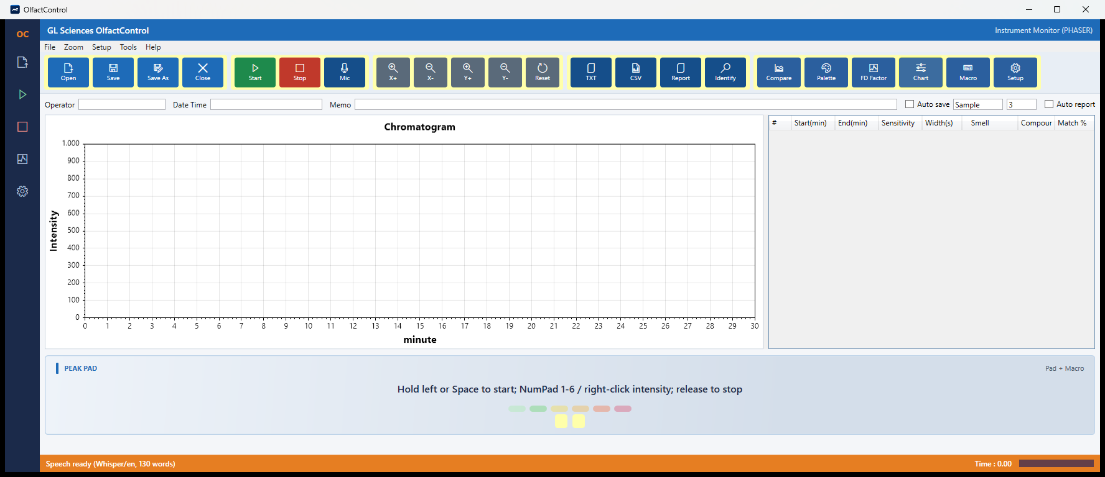Export data as CSV
Screen dimensions: 1105x477
pyautogui.click(x=636, y=72)
